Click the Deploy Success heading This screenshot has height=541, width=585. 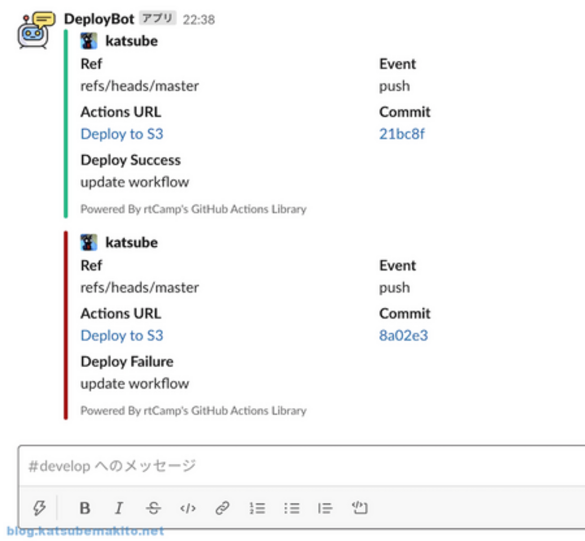[x=130, y=160]
